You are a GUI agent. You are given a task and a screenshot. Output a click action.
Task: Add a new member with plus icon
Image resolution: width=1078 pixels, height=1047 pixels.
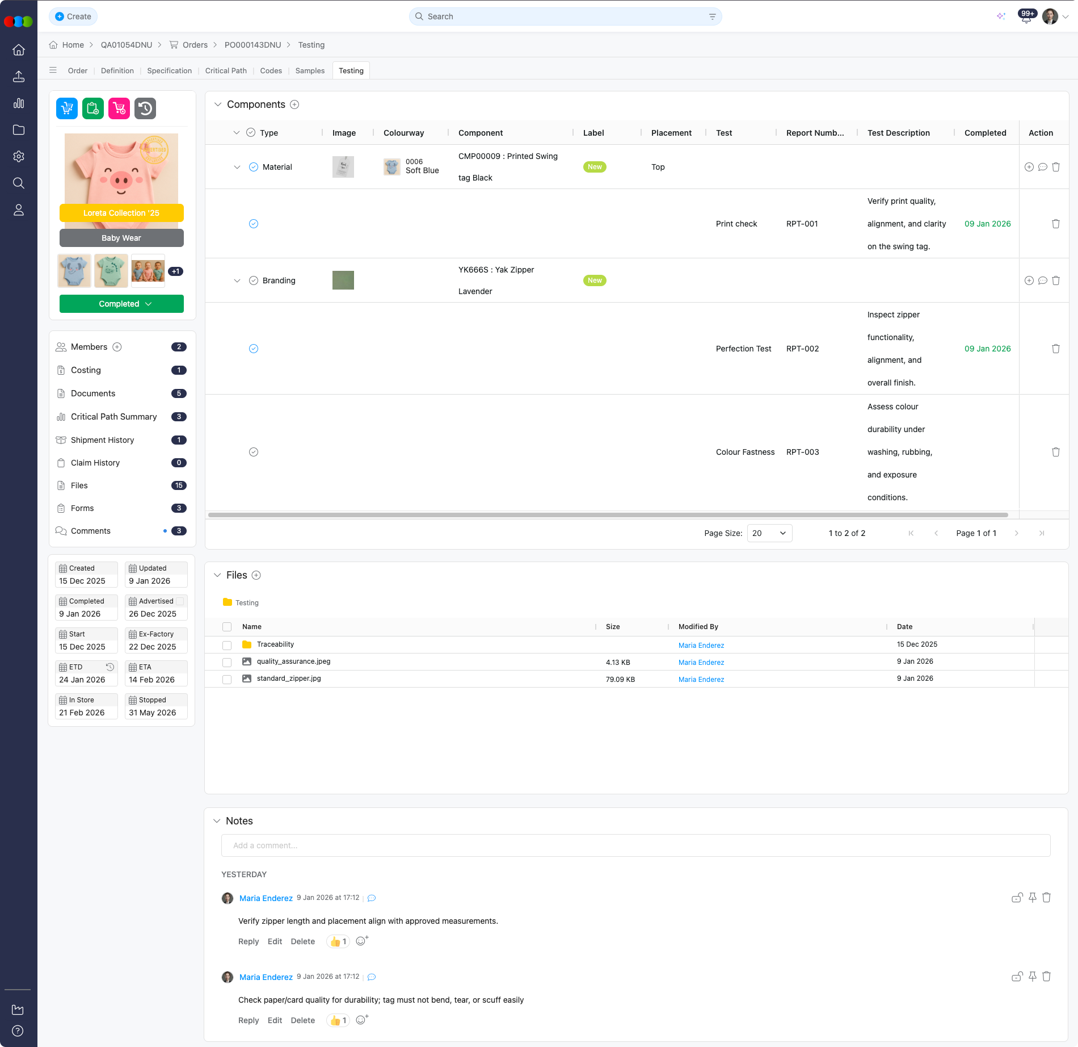117,347
